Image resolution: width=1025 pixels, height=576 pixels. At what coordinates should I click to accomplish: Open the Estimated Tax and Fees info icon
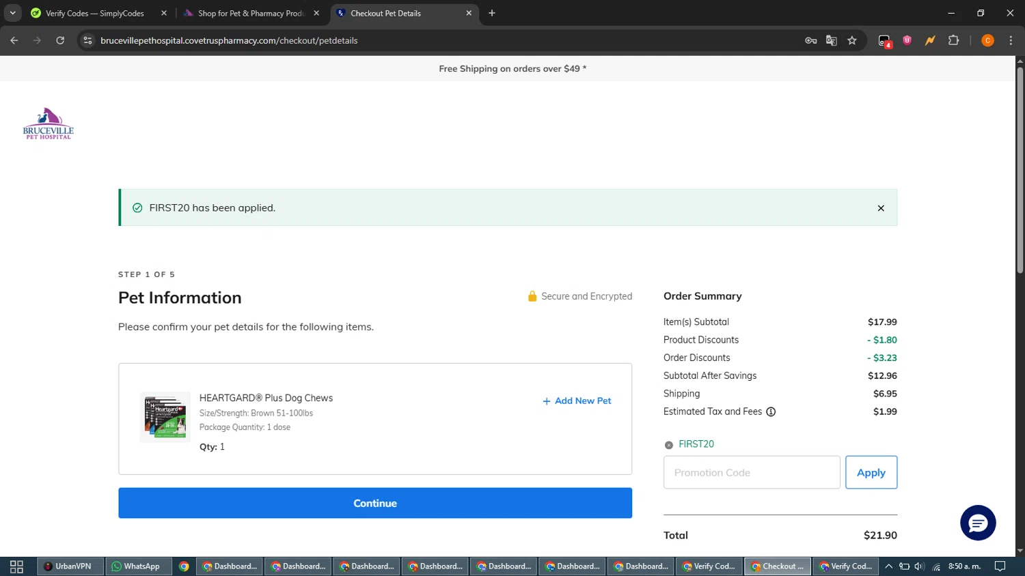(771, 412)
